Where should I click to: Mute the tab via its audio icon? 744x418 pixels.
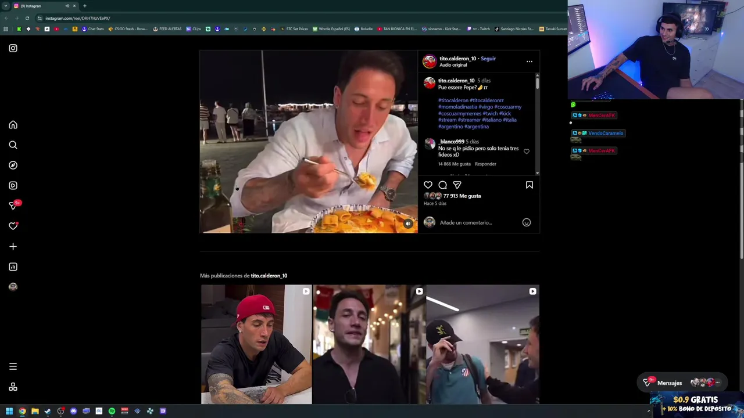point(67,6)
